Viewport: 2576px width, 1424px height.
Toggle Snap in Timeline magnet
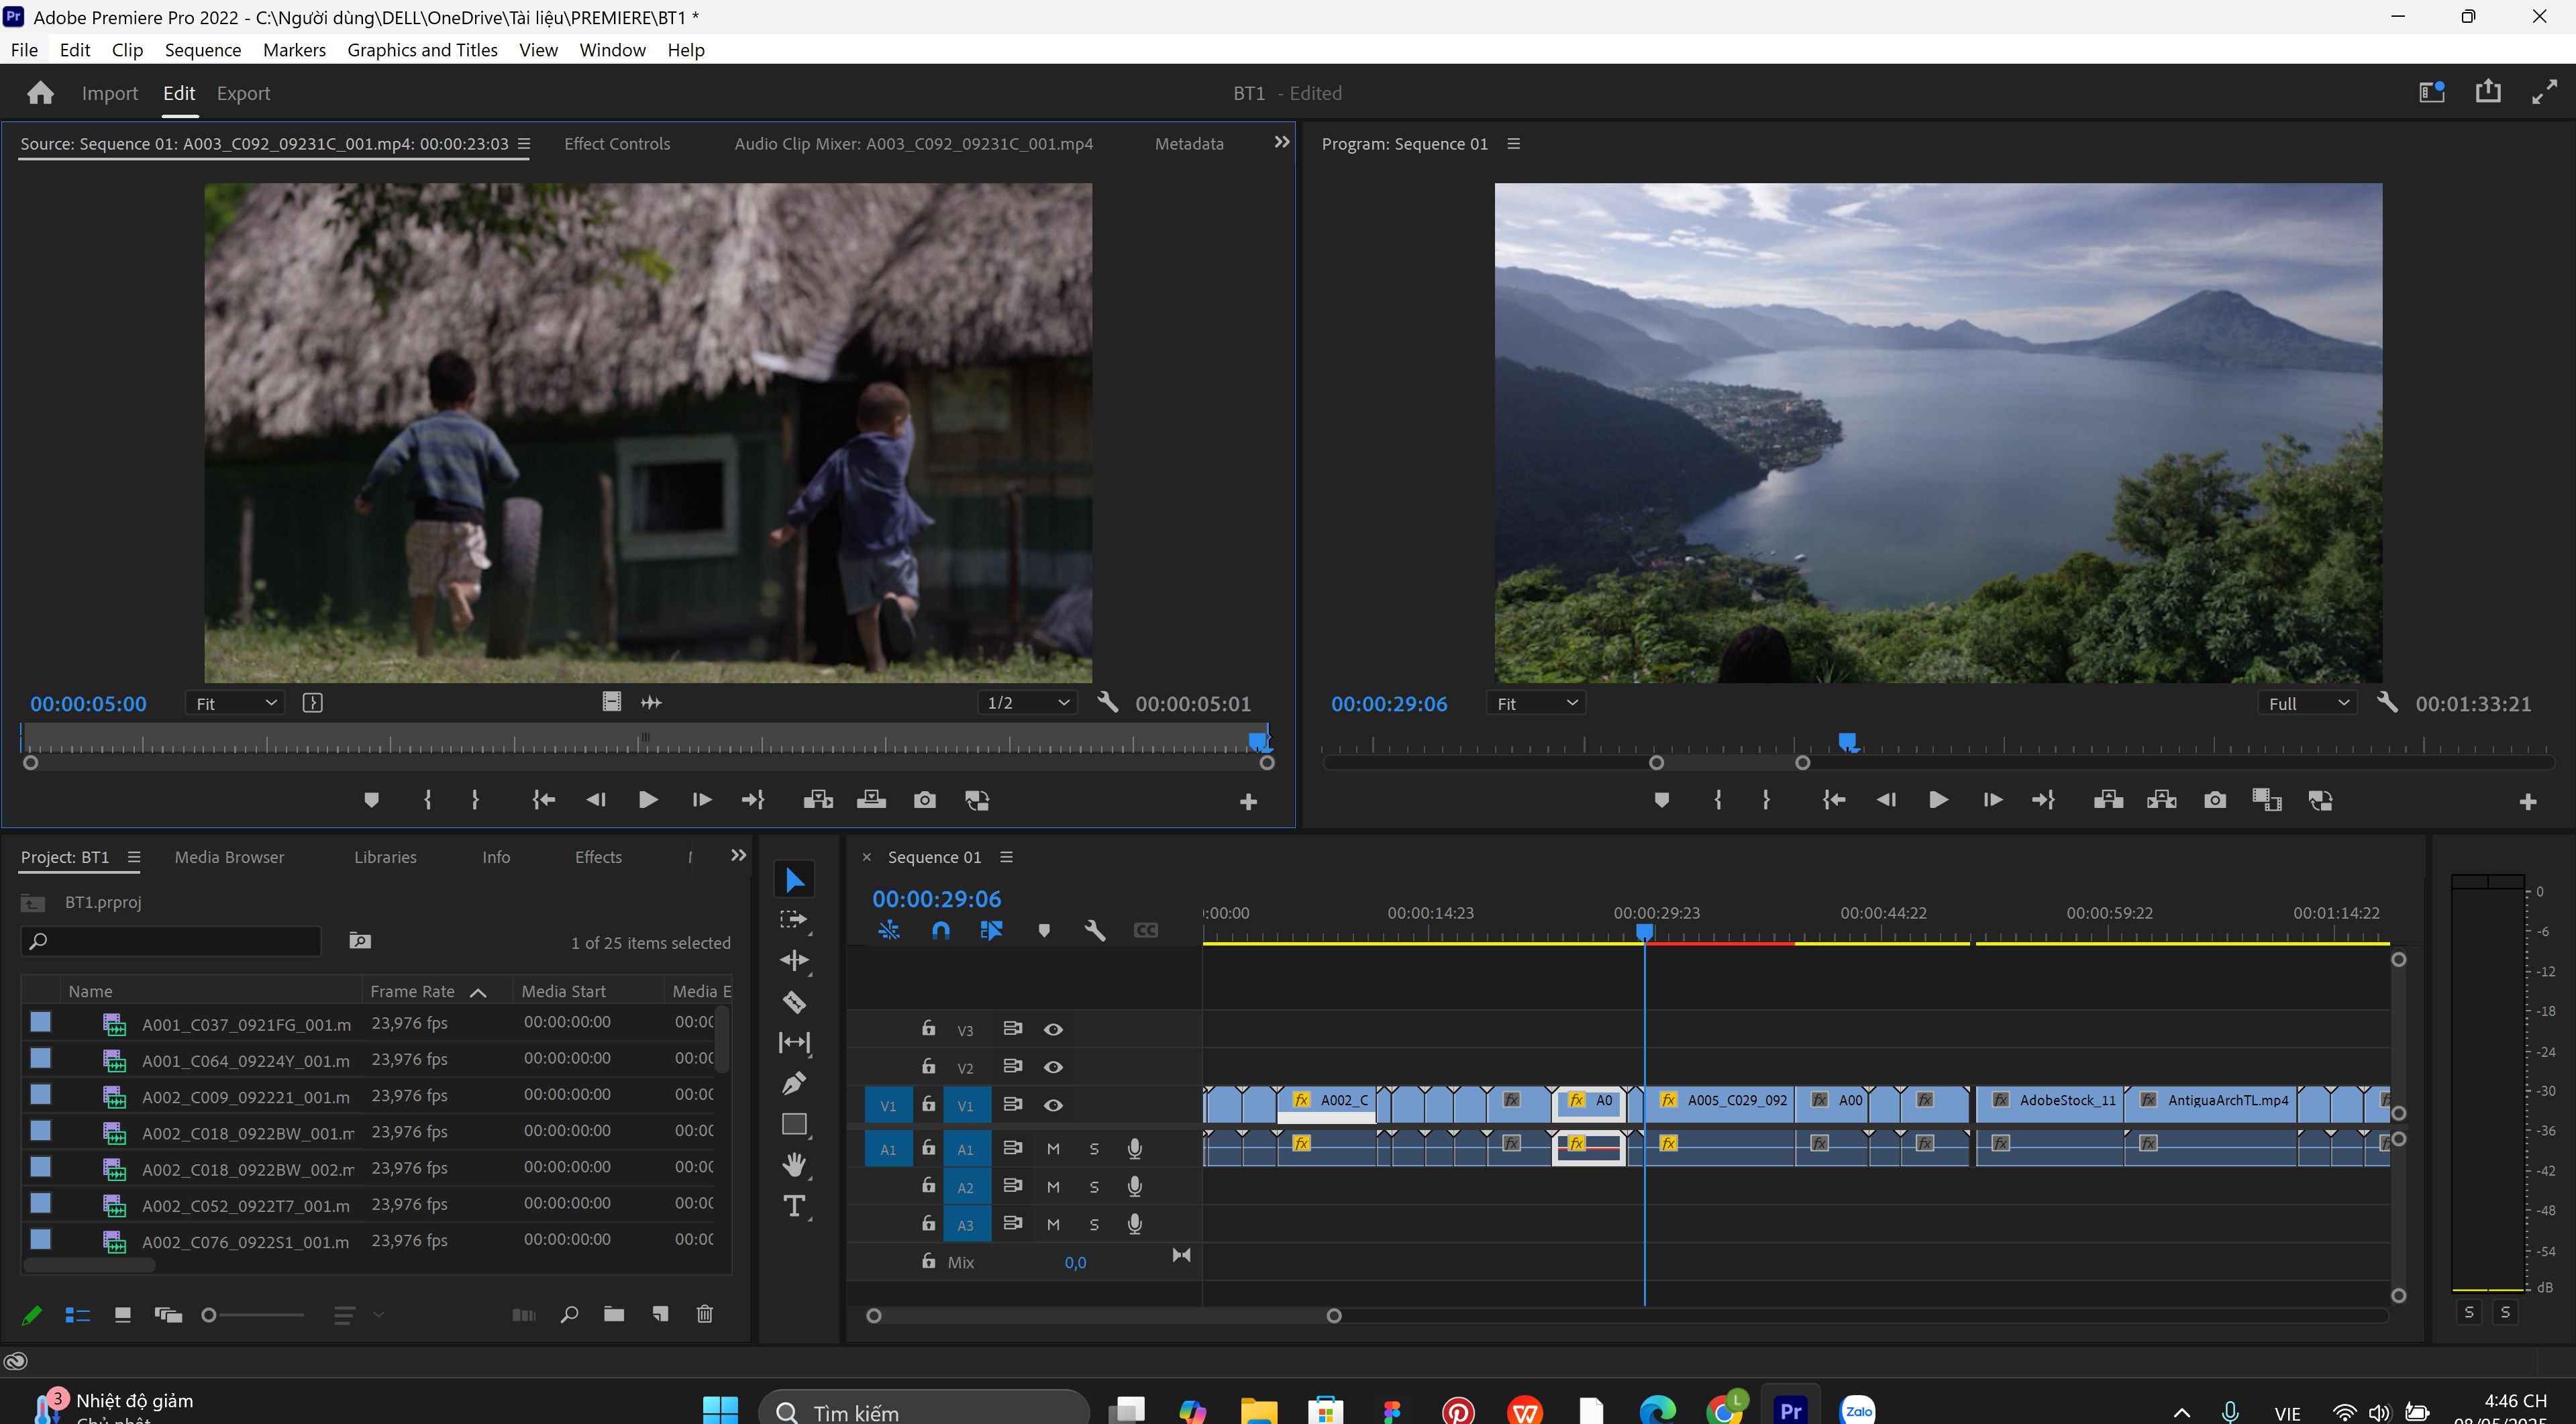(940, 930)
